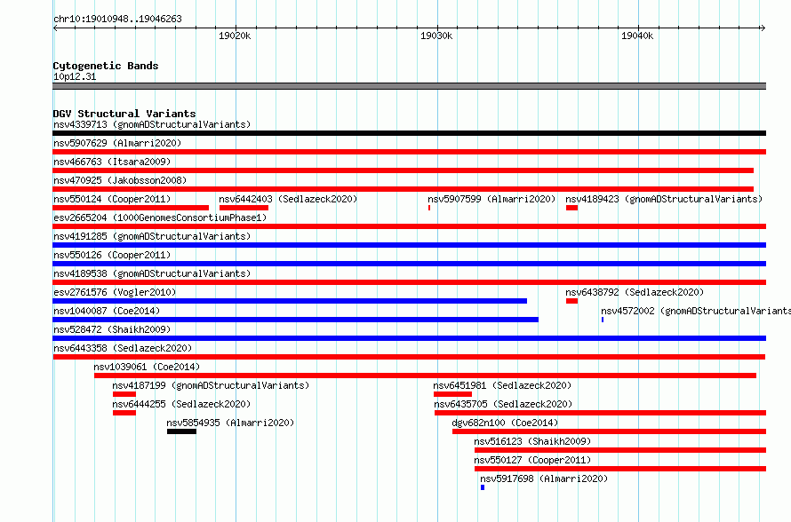The width and height of the screenshot is (791, 522).
Task: Select the red bar under nsv6451981
Action: coord(452,394)
